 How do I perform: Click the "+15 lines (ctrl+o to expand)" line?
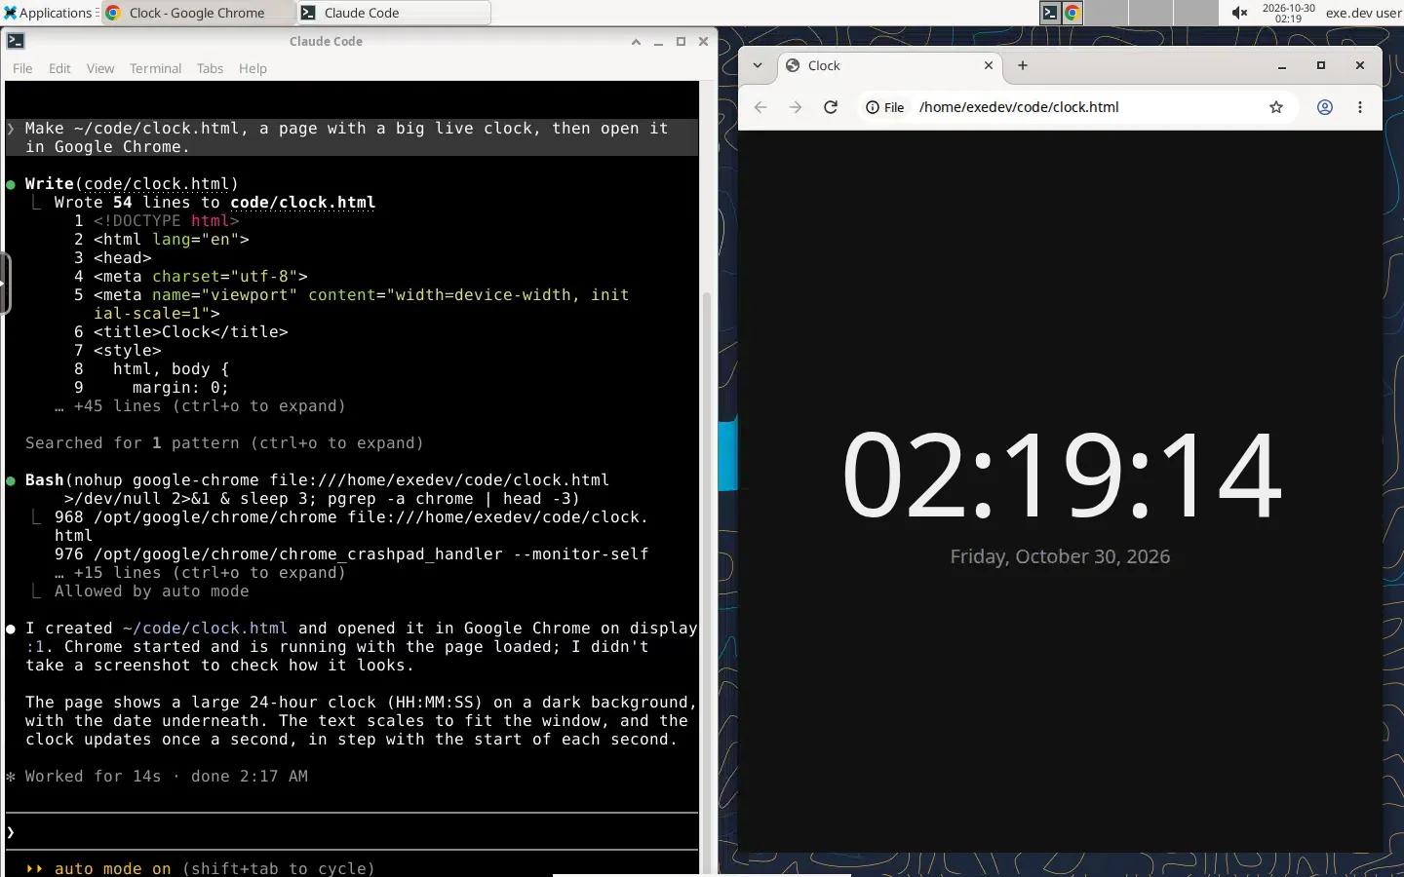pos(200,573)
